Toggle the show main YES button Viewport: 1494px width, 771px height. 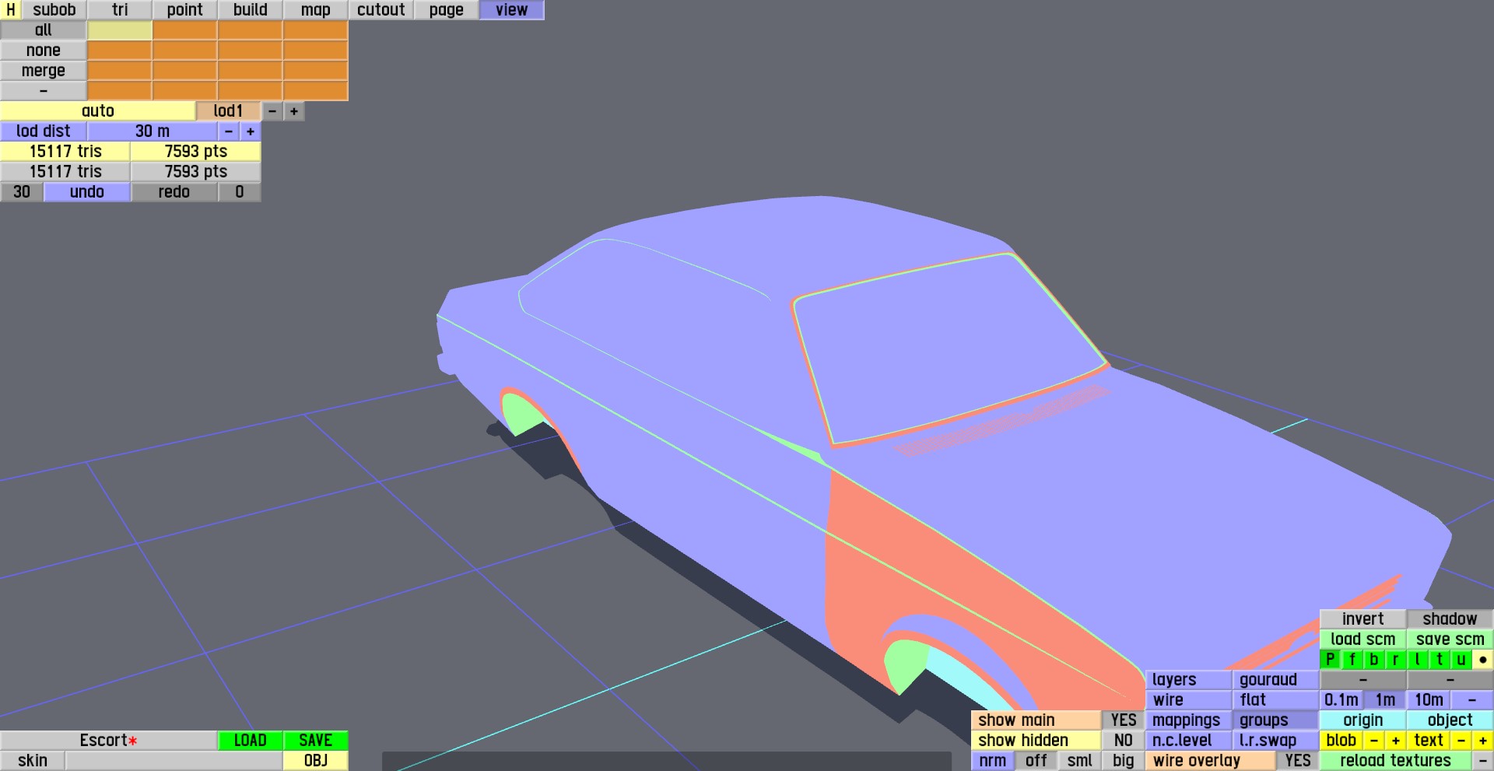(1124, 720)
